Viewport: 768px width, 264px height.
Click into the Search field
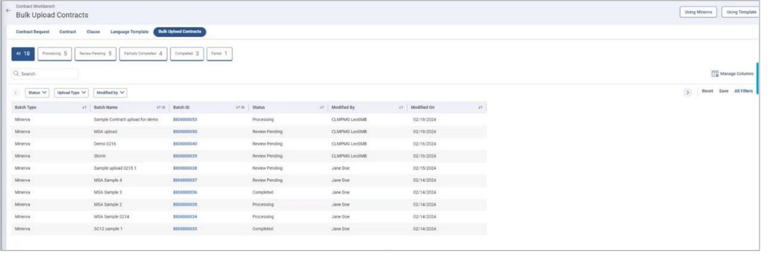coord(47,74)
